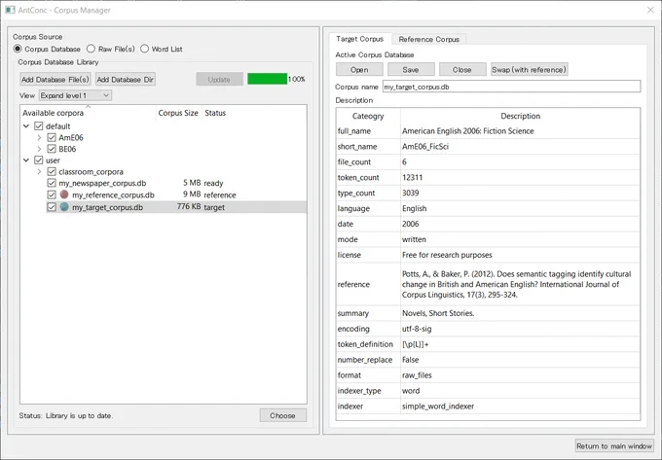Viewport: 662px width, 460px height.
Task: Select the classroom_corpora folder name
Action: pos(91,171)
